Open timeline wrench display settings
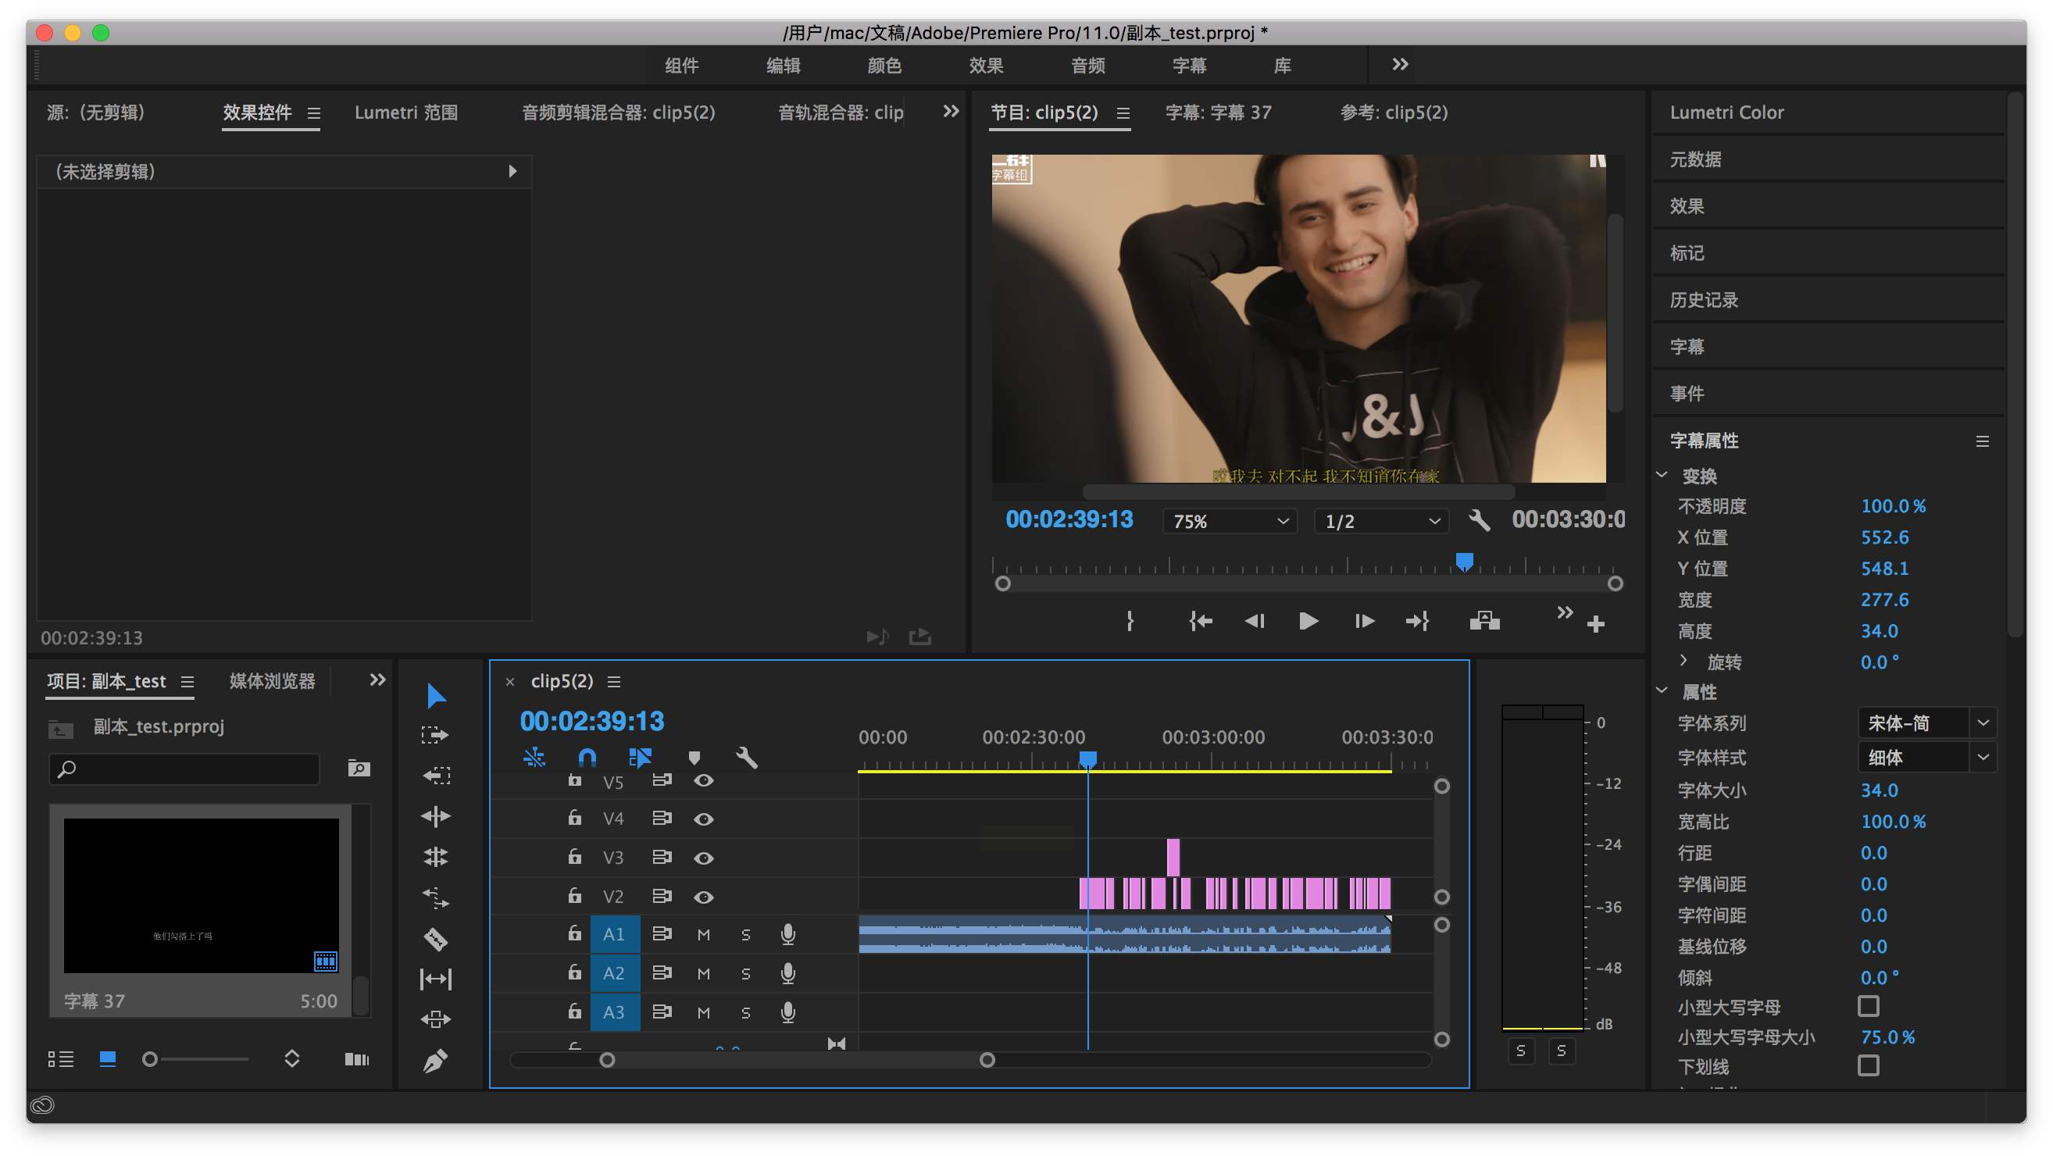 [x=746, y=757]
